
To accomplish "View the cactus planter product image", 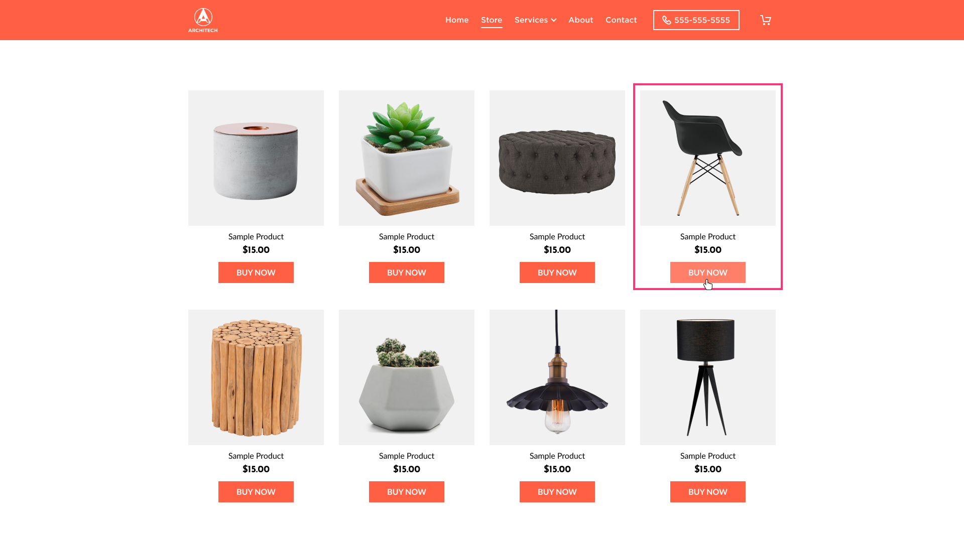I will [407, 377].
